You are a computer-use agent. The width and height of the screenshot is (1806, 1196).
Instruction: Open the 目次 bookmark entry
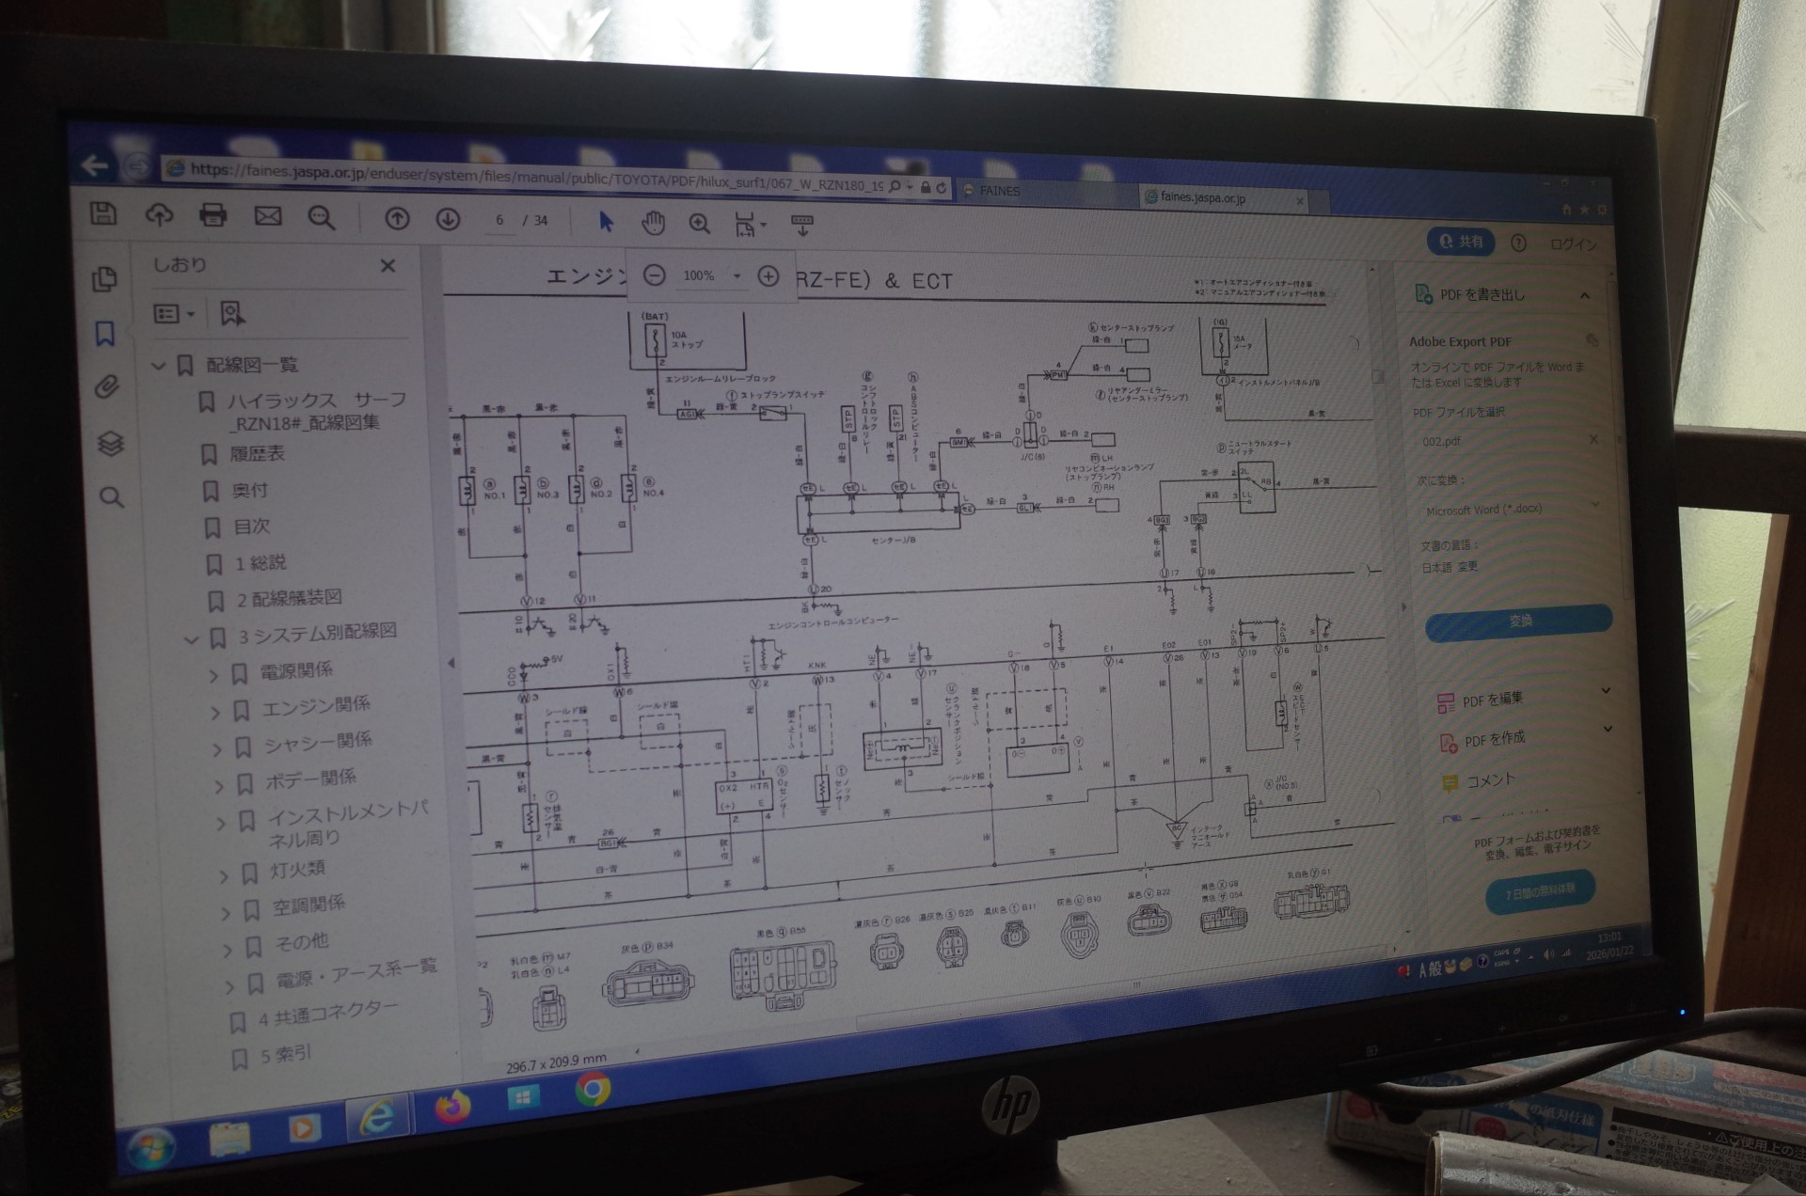pyautogui.click(x=251, y=527)
